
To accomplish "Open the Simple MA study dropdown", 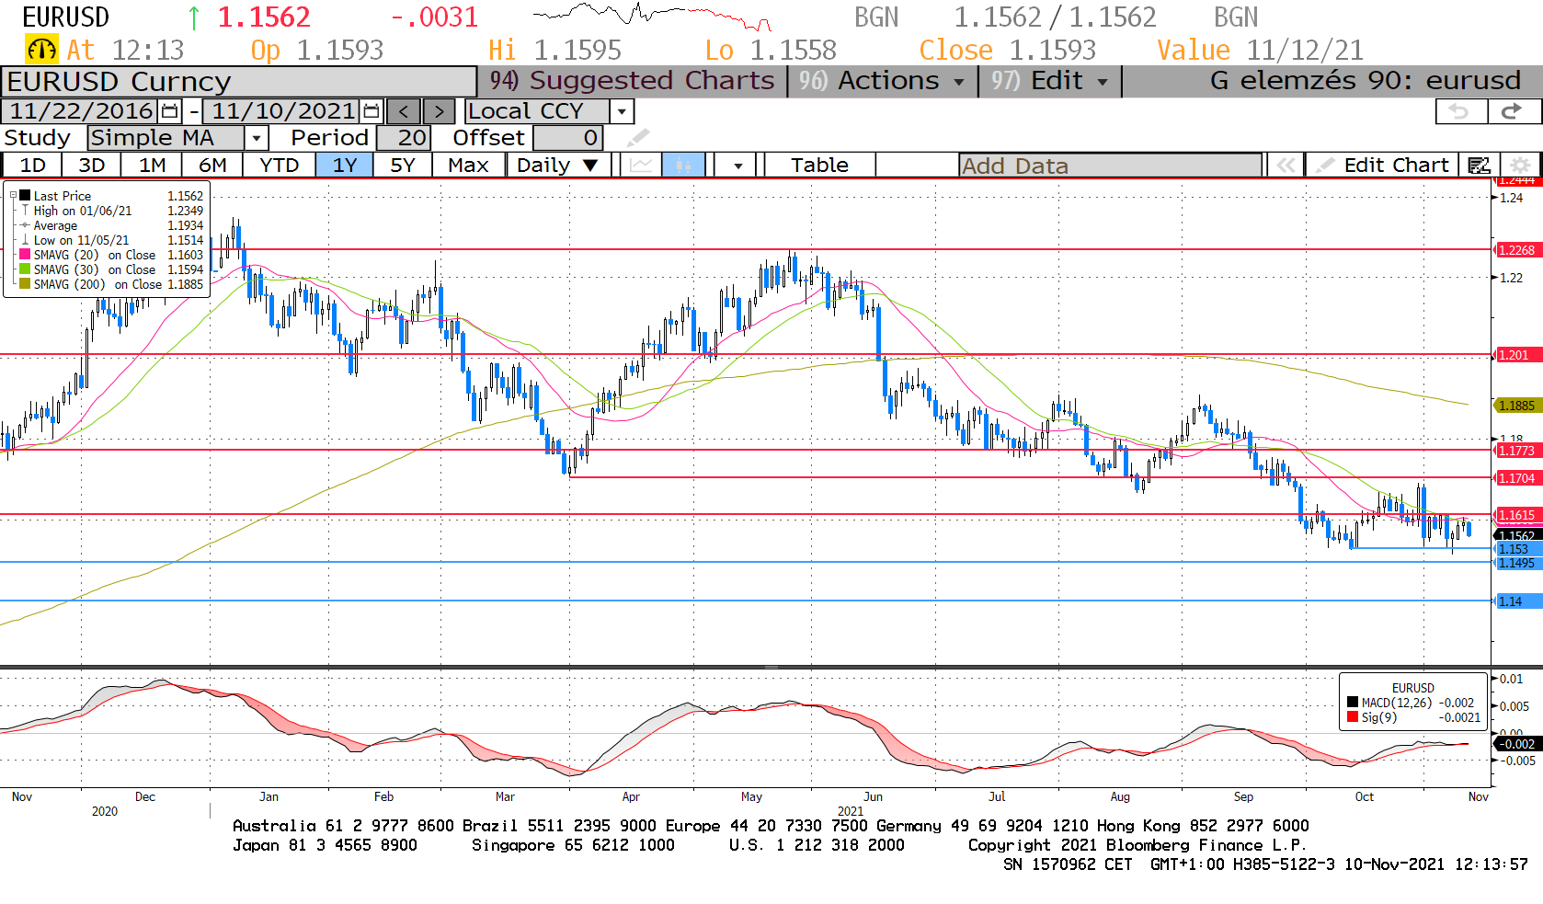I will 257,138.
